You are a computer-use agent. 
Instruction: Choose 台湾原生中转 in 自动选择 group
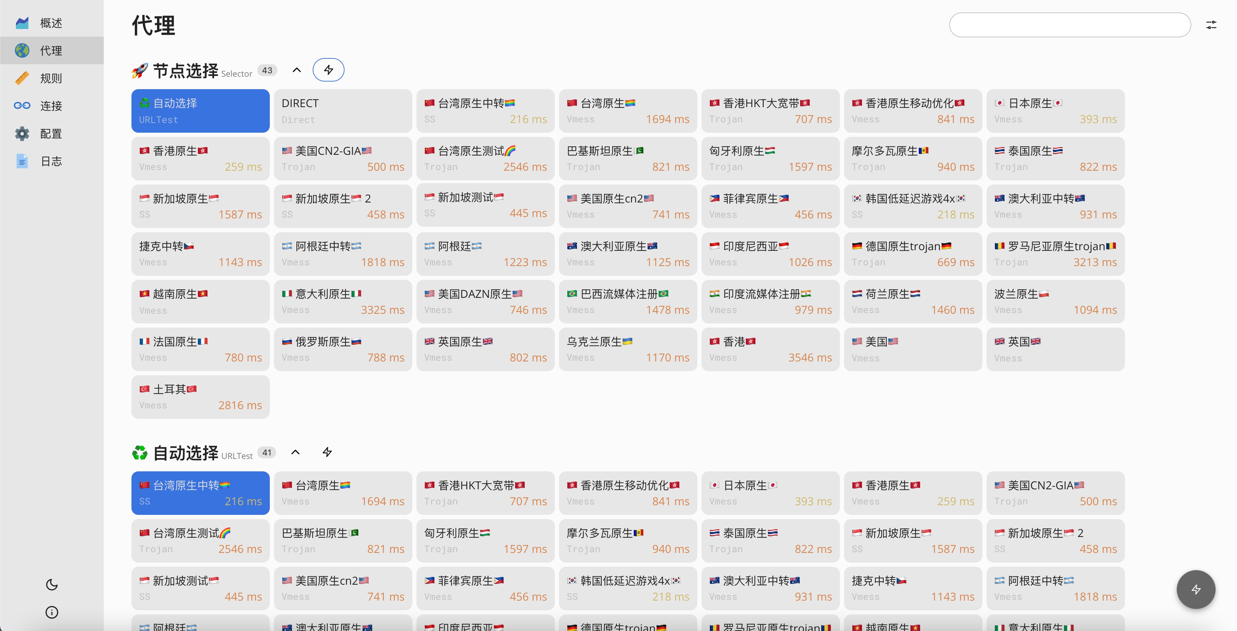(200, 493)
